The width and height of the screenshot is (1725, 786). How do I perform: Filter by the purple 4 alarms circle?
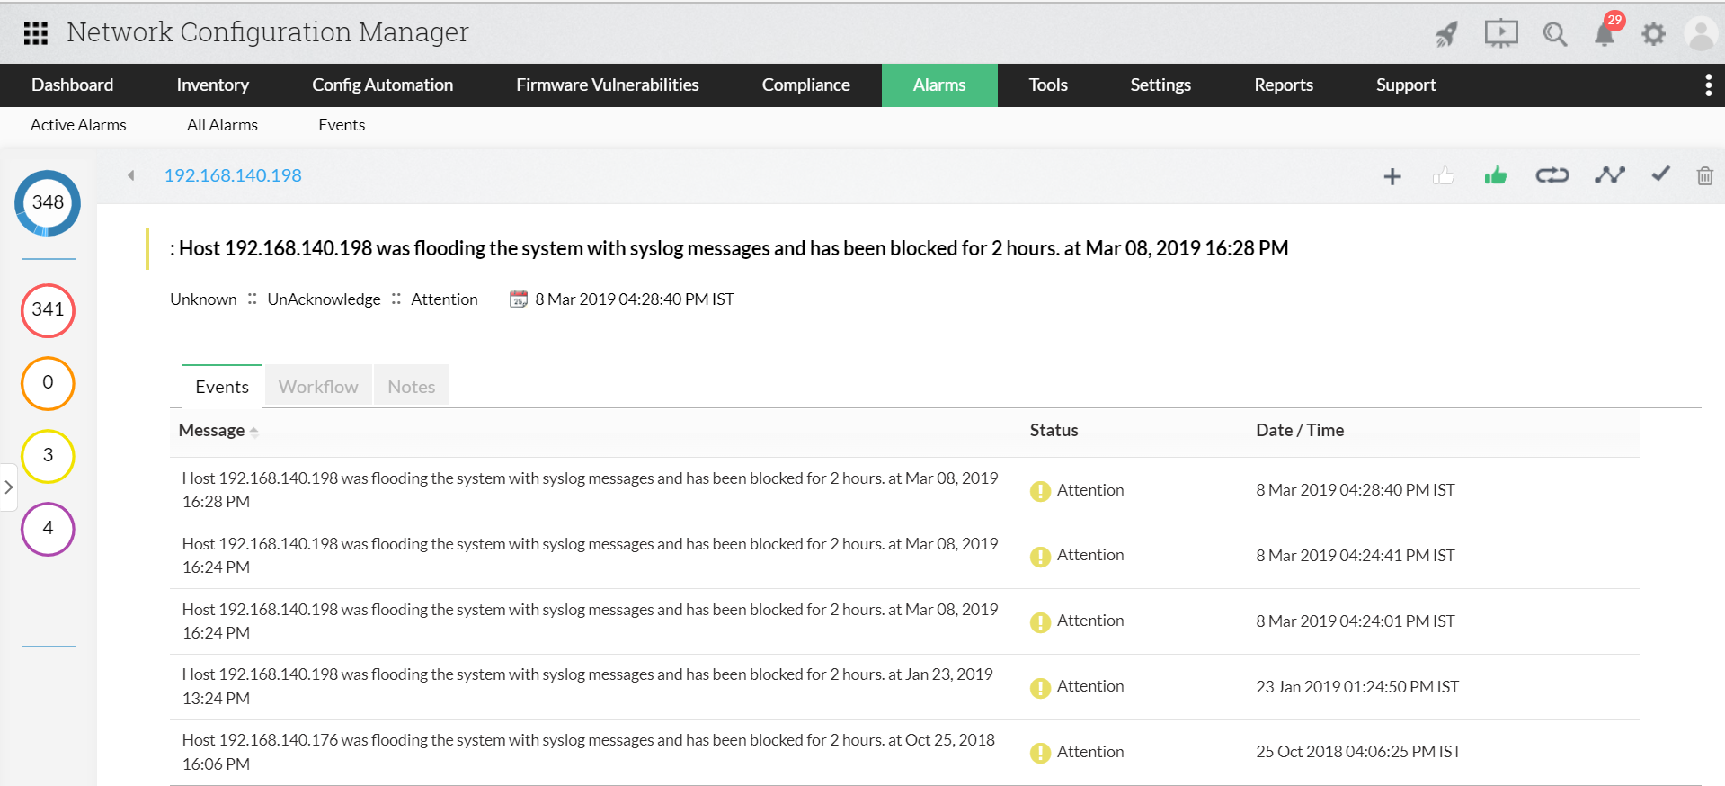pos(48,529)
